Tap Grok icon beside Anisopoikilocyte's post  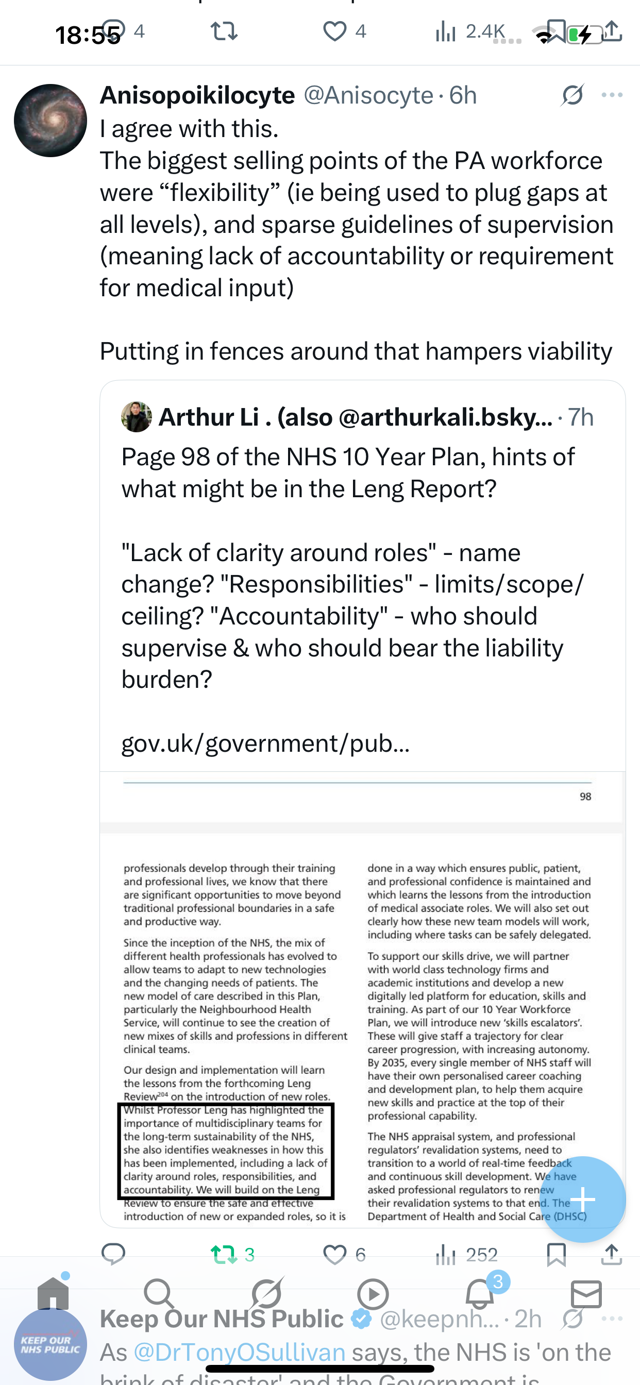(x=572, y=95)
